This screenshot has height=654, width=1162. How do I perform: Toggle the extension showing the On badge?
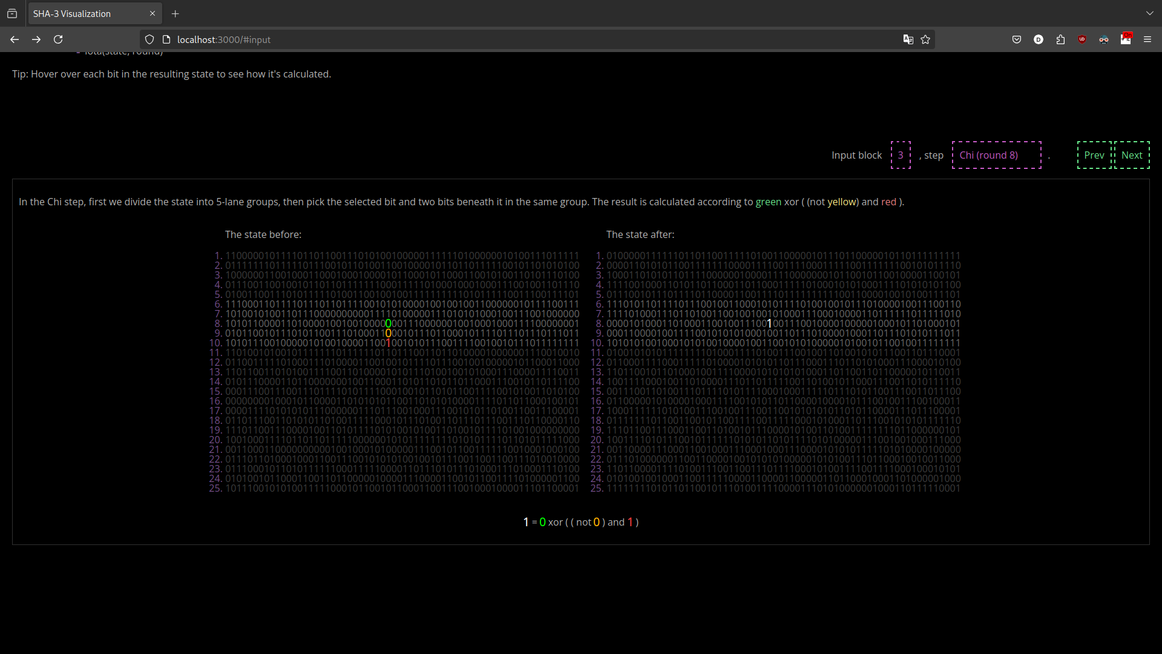(x=1127, y=39)
